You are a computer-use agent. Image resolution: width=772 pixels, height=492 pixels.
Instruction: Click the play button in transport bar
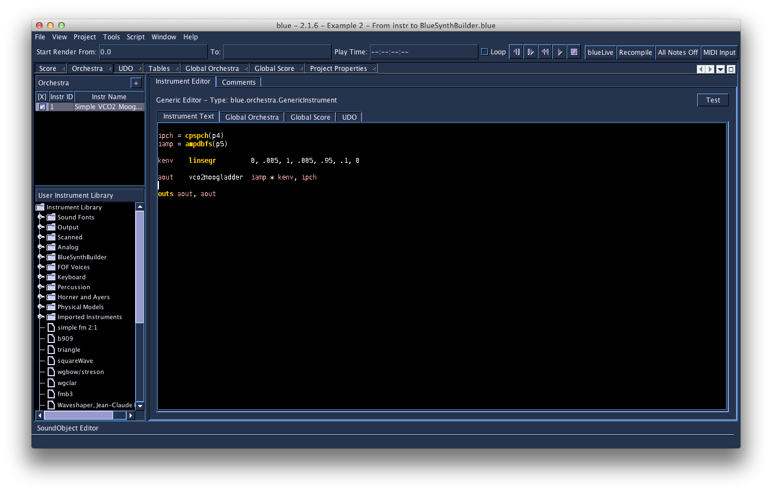pos(559,52)
